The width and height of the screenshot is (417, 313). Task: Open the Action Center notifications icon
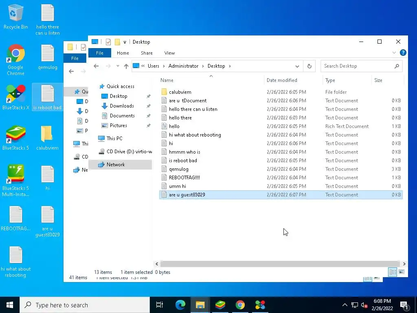tap(404, 305)
